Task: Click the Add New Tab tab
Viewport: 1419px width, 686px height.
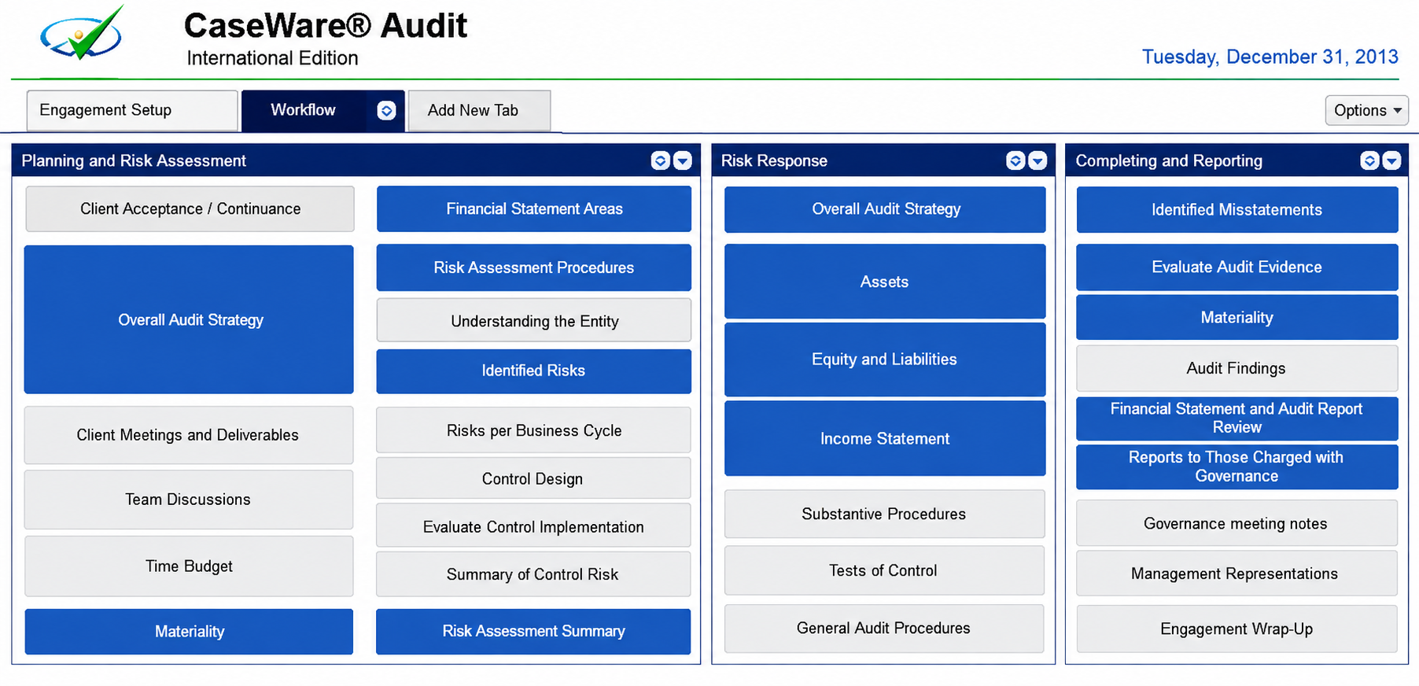Action: click(479, 110)
